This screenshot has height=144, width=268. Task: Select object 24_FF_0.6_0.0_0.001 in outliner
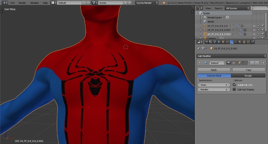tap(219, 30)
